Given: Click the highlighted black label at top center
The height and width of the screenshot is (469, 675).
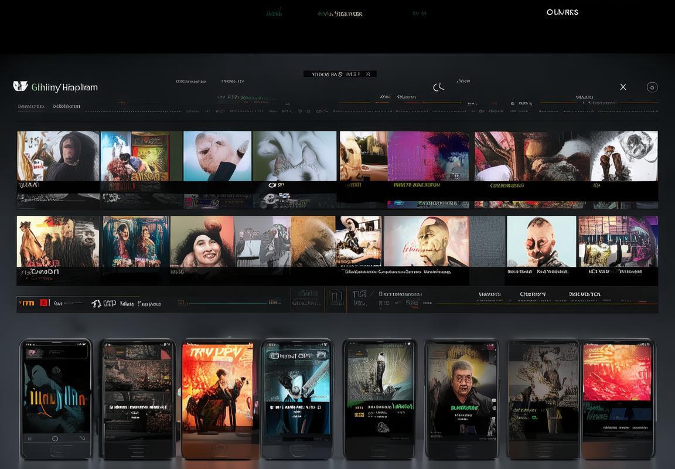Looking at the screenshot, I should pyautogui.click(x=340, y=74).
